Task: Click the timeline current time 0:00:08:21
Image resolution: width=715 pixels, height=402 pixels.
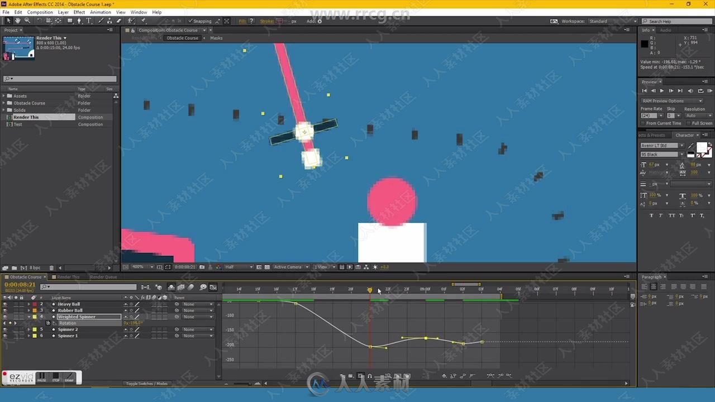Action: pyautogui.click(x=20, y=285)
